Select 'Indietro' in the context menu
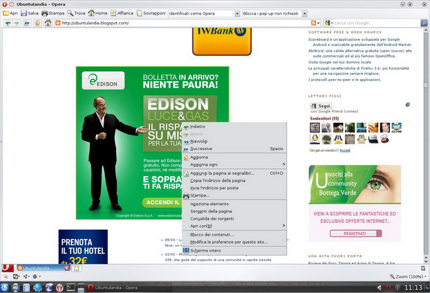430x293 pixels. 198,127
